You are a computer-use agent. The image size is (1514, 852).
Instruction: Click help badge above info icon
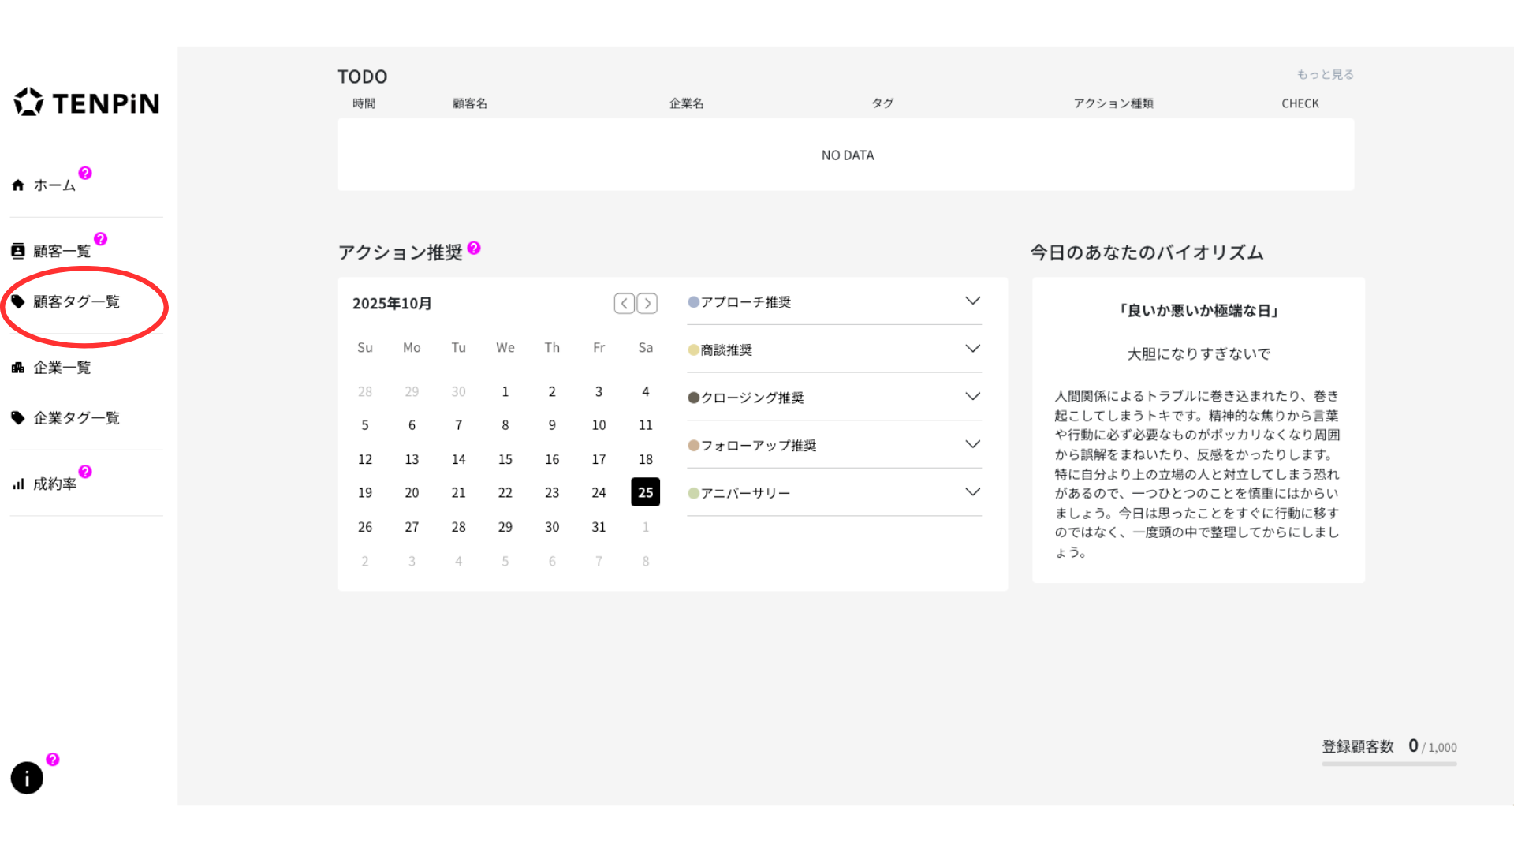click(53, 759)
